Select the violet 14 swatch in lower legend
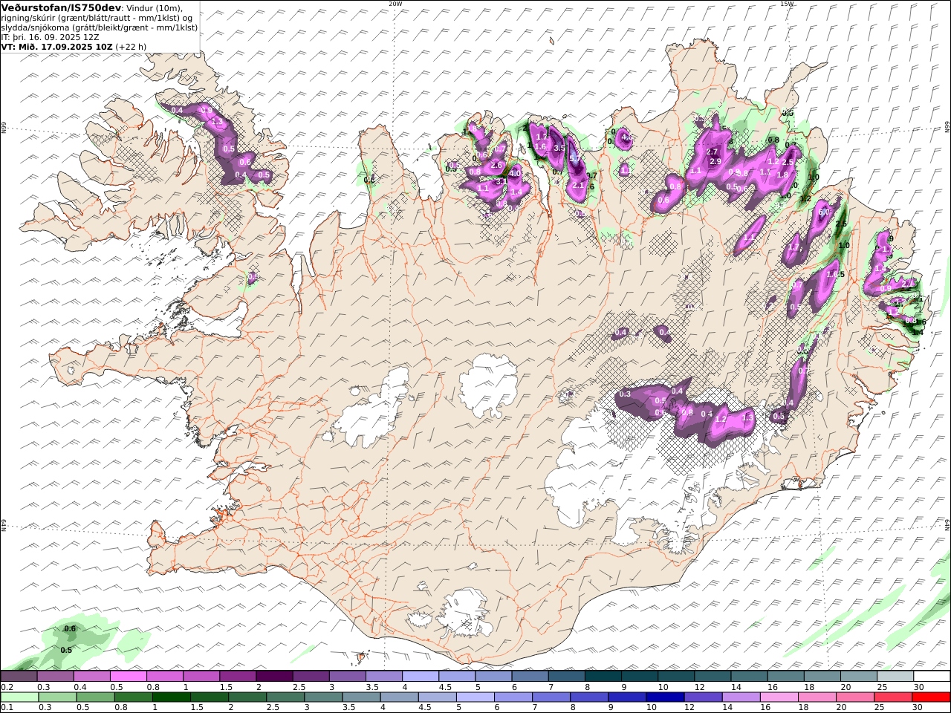Viewport: 951px width, 713px height. click(x=741, y=697)
